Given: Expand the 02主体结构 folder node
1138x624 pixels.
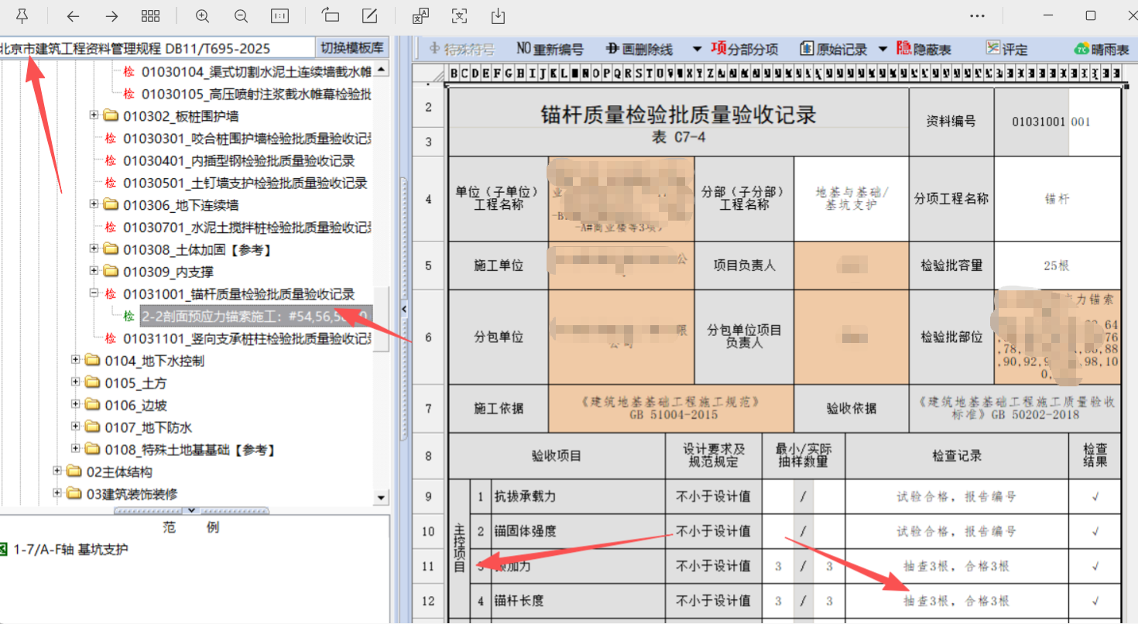Looking at the screenshot, I should pos(57,471).
